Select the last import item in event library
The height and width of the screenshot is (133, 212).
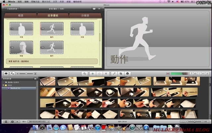click(13, 82)
